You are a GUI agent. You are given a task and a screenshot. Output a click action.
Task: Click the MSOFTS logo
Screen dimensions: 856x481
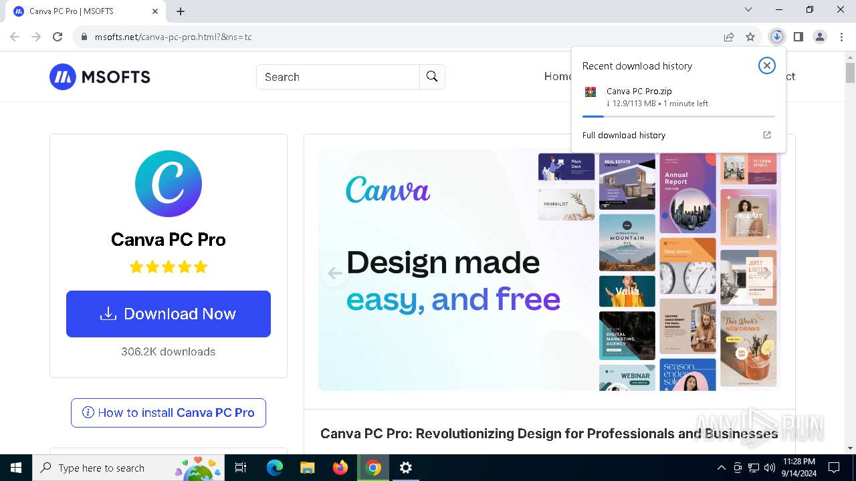pos(100,77)
